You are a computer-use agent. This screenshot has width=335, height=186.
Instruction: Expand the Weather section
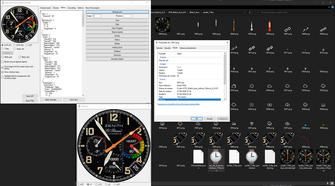click(117, 51)
